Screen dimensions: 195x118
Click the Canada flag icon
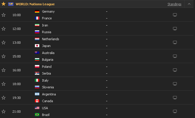[37, 101]
